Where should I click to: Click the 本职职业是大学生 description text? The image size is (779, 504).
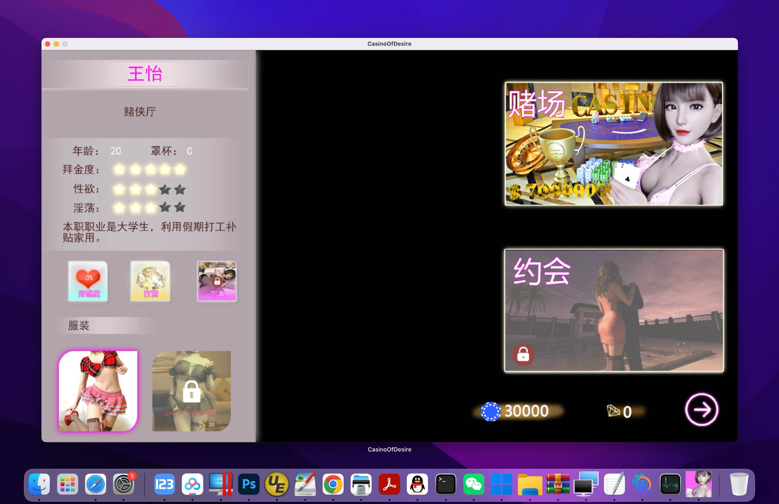tap(149, 232)
